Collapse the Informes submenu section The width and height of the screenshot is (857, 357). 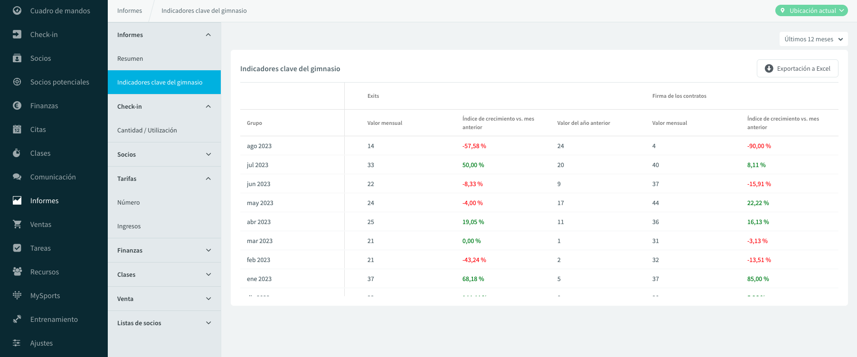pos(164,35)
